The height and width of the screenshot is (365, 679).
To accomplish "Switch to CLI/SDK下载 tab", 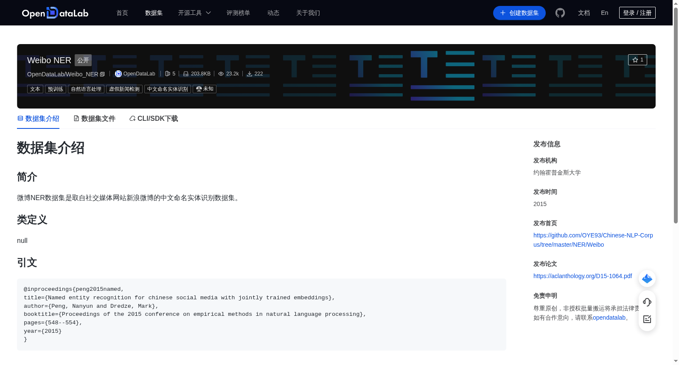I will click(154, 119).
